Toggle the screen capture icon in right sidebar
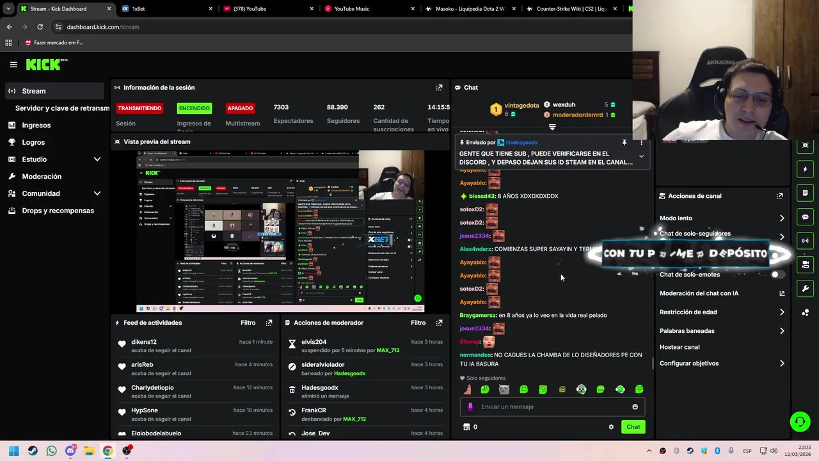Viewport: 819px width, 461px height. 805,145
